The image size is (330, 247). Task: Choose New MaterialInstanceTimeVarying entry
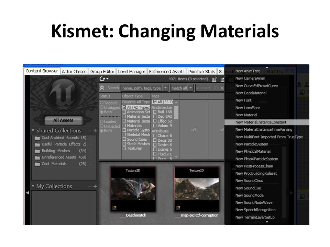pos(264,130)
